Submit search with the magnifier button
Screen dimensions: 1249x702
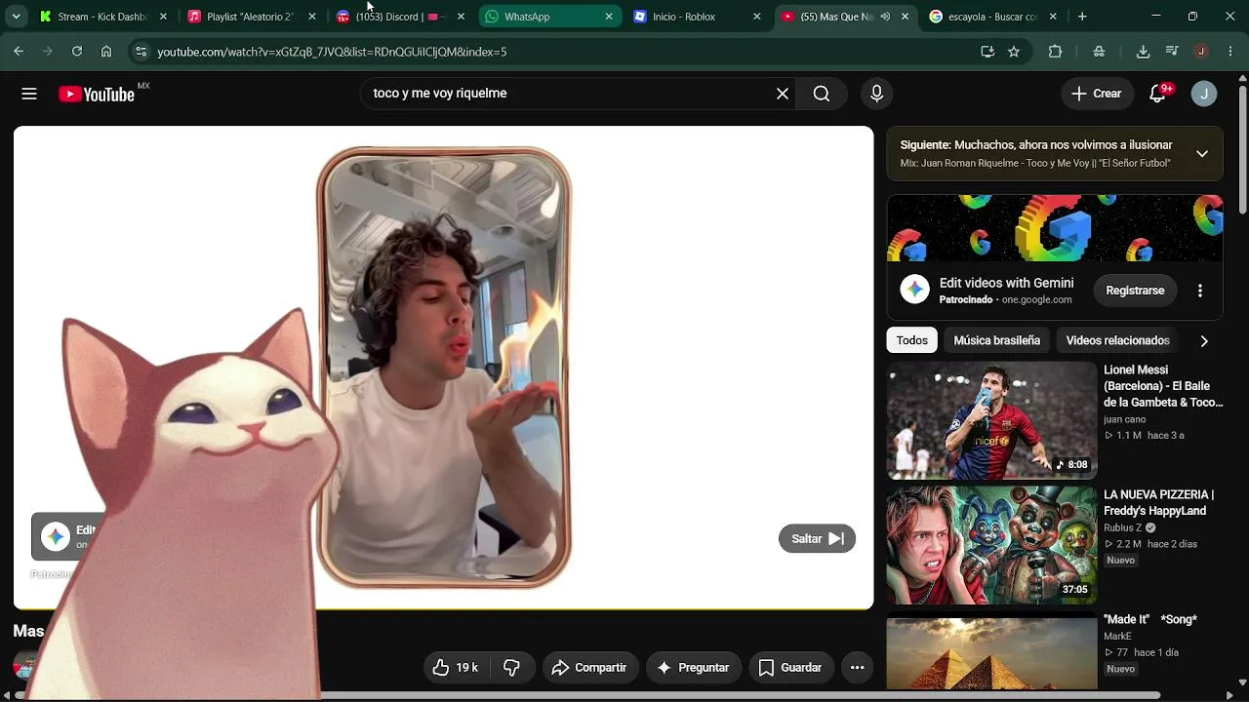[822, 94]
